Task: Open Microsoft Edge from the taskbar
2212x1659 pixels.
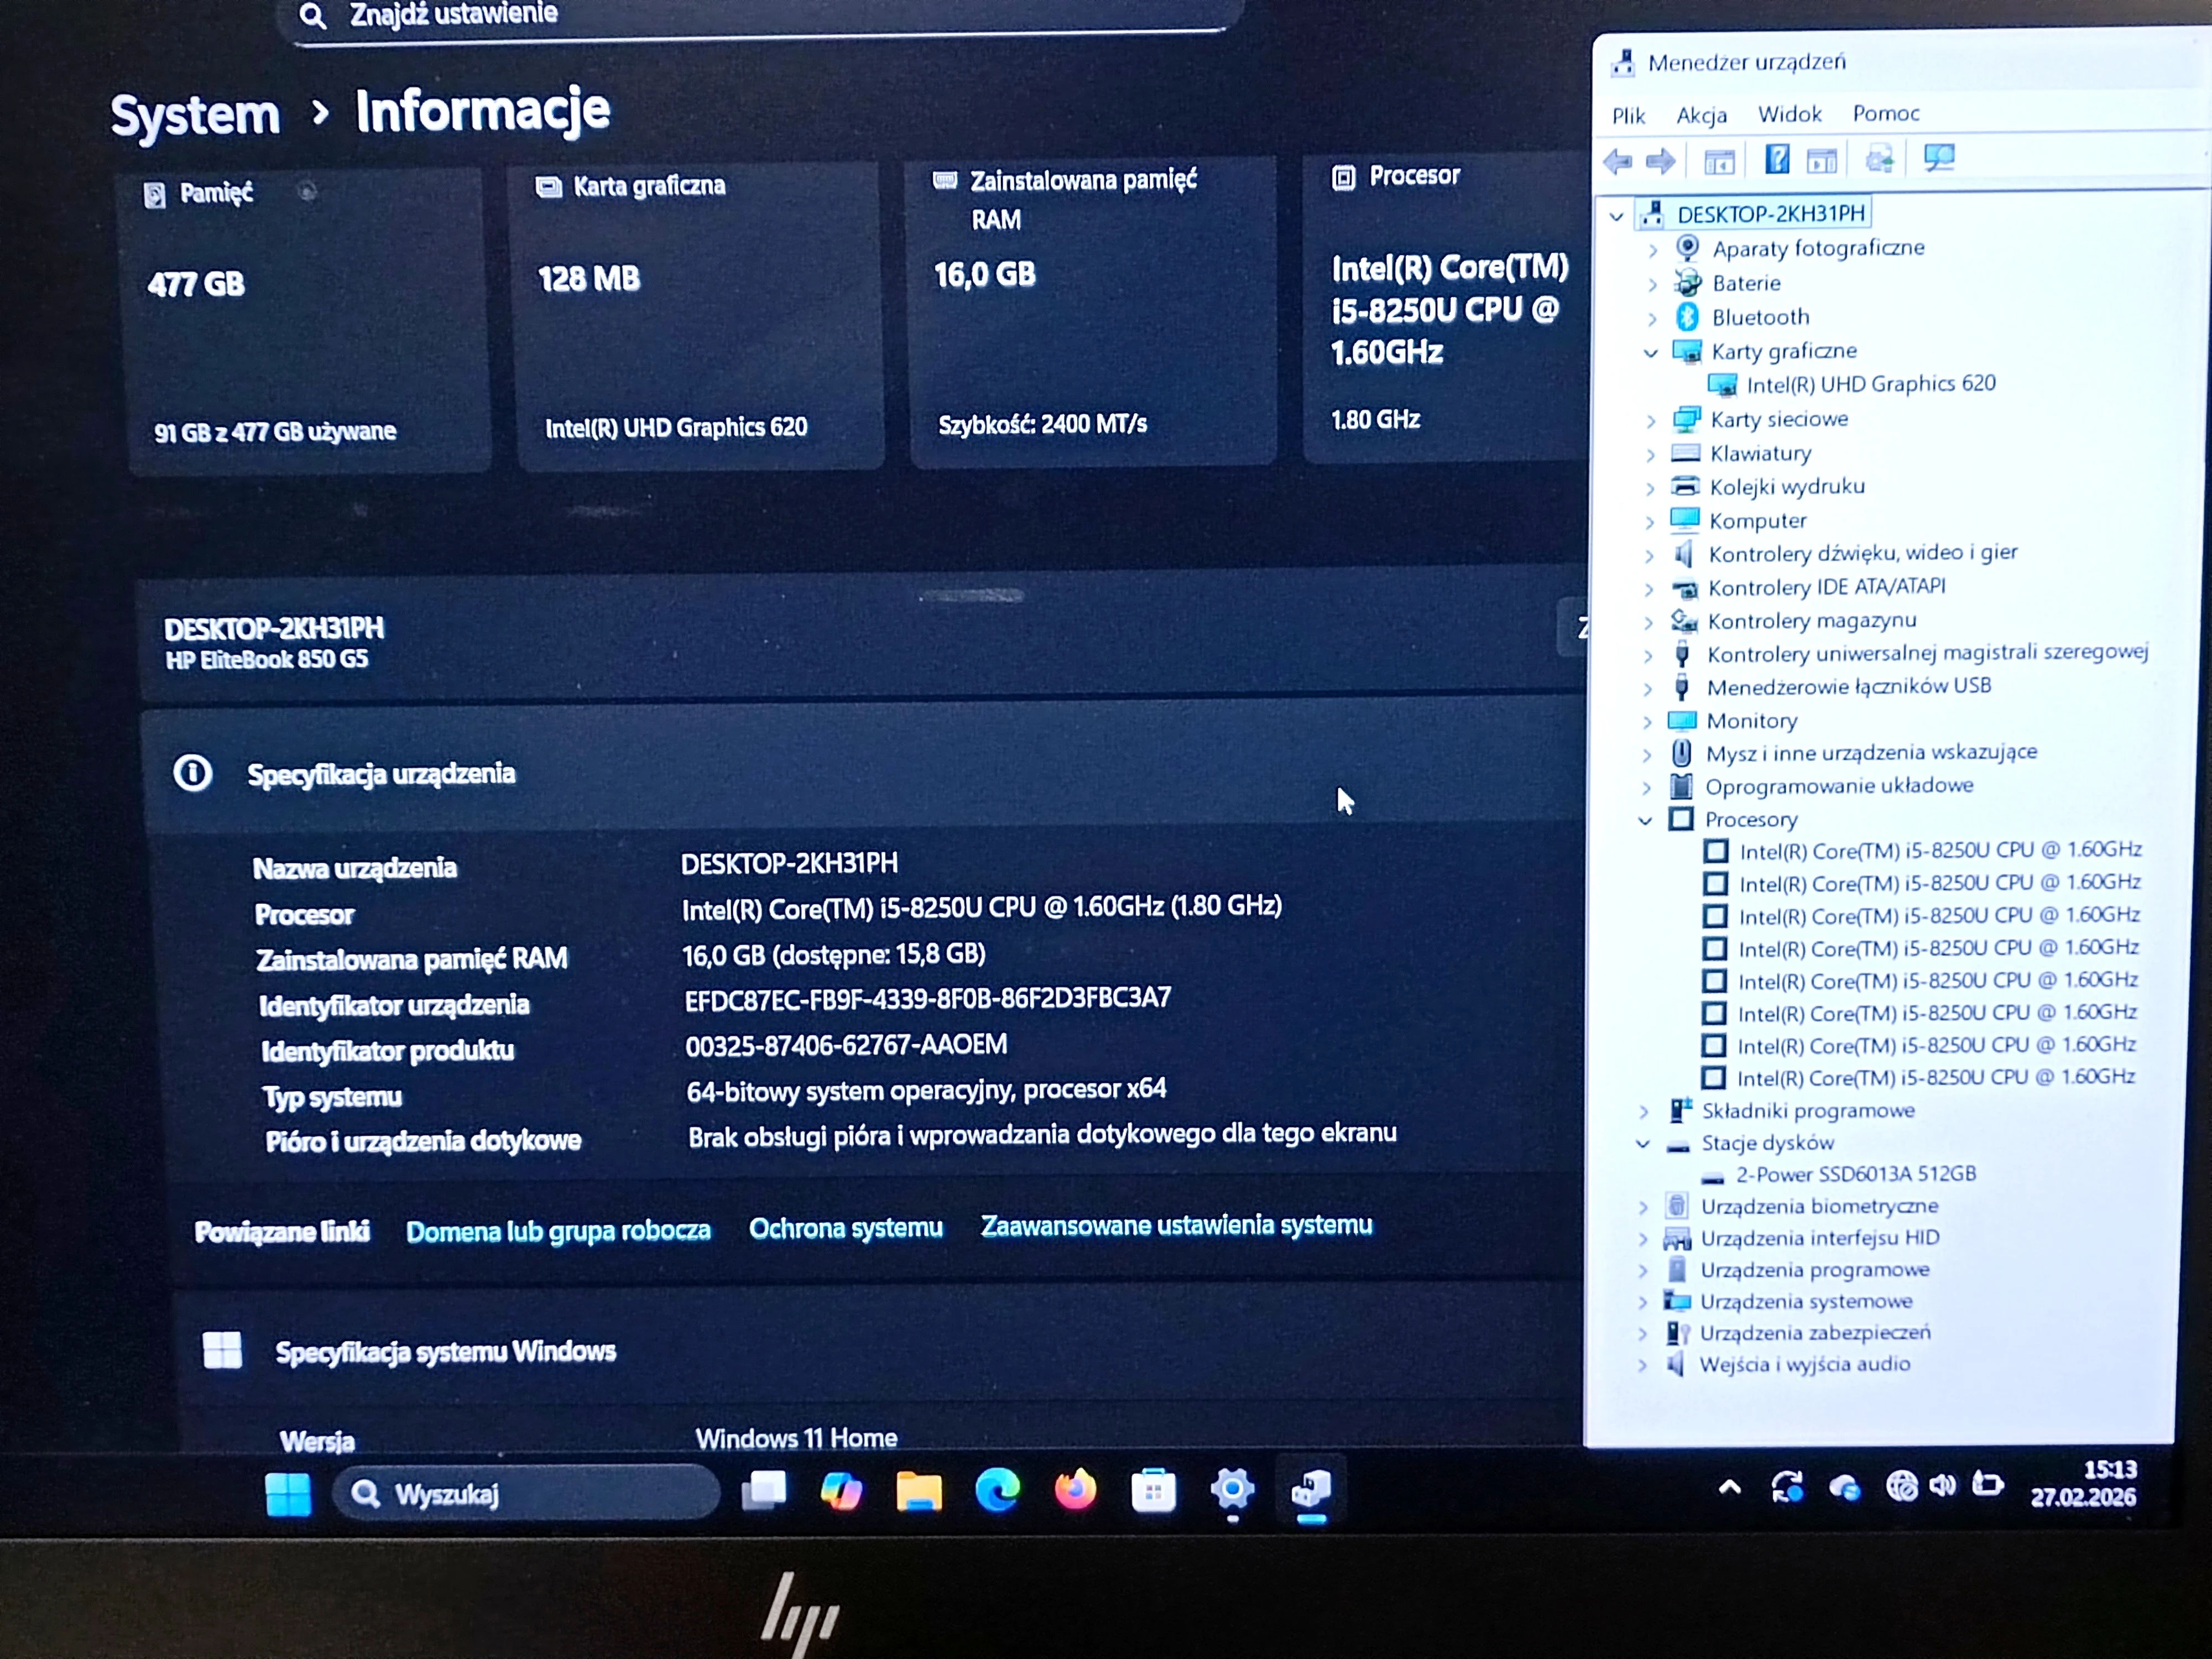Action: 997,1491
